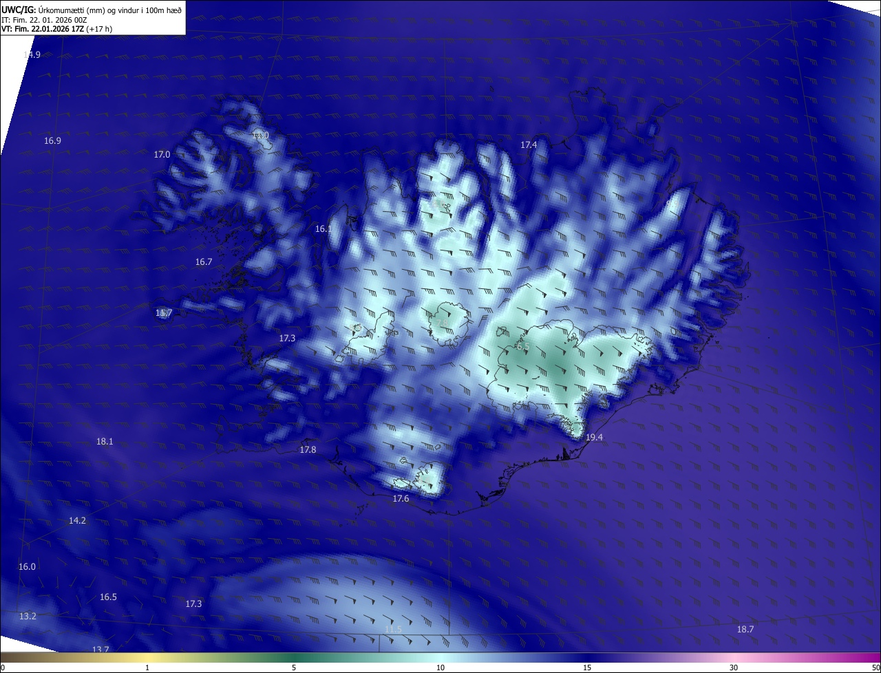This screenshot has height=673, width=881.
Task: Click the 13.2 wind value label
Action: pos(28,616)
